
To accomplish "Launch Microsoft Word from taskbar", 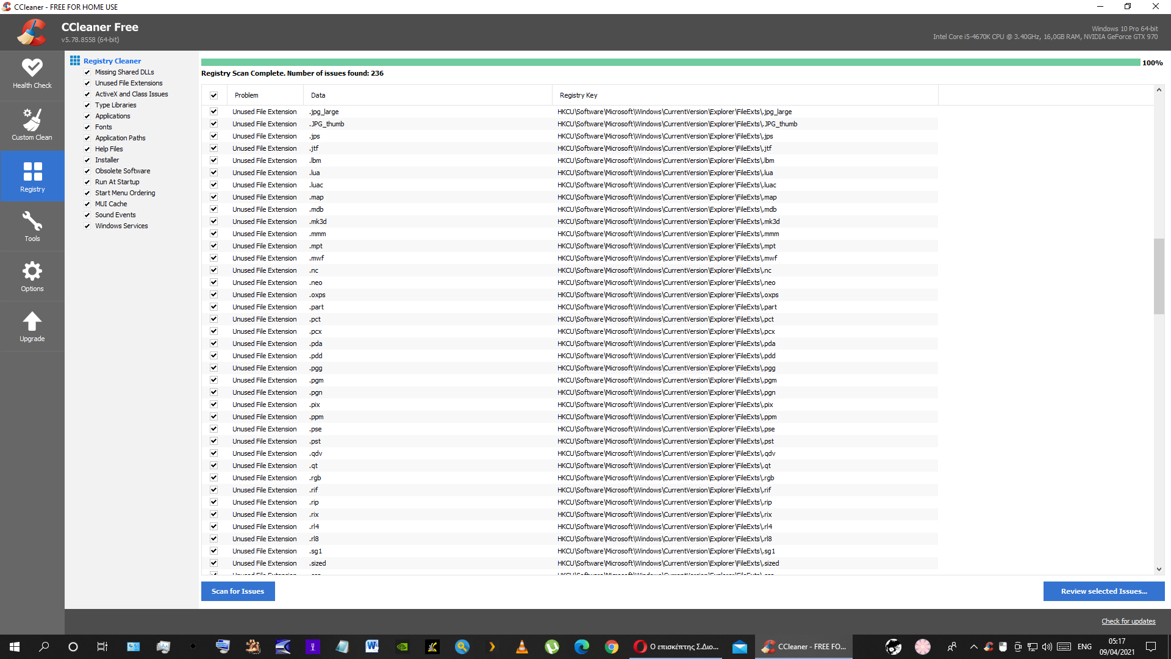I will tap(372, 647).
